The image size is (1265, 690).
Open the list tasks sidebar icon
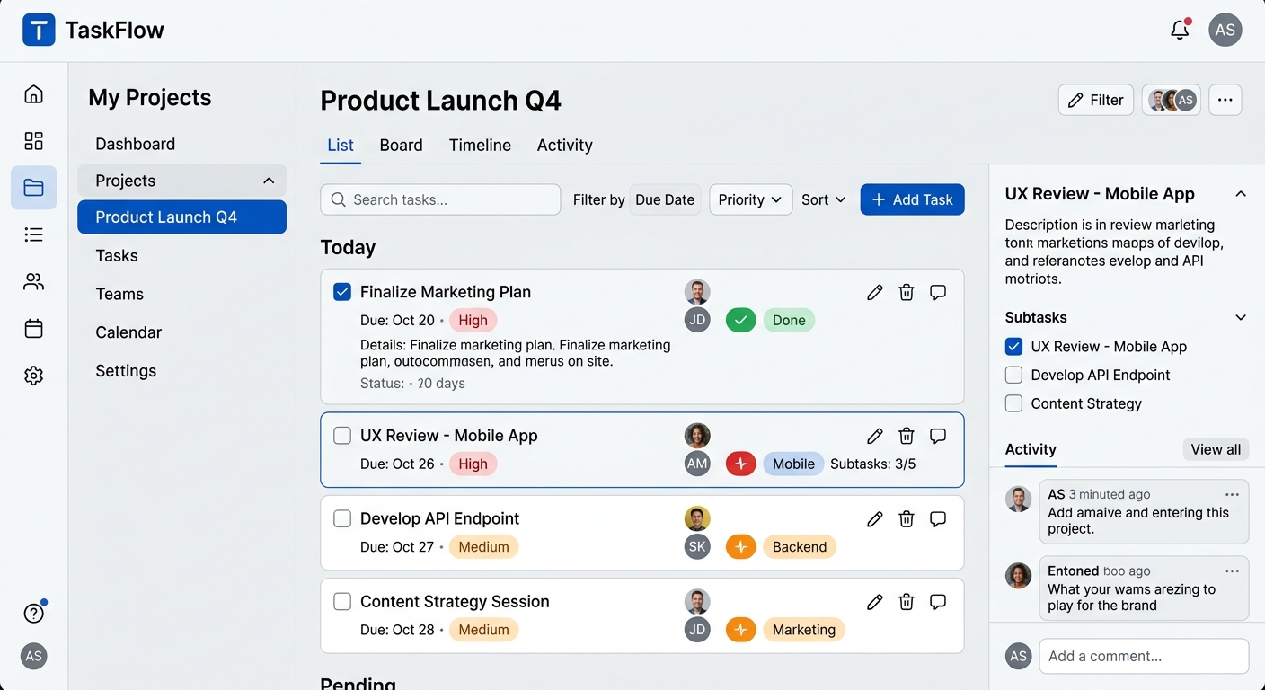(33, 234)
